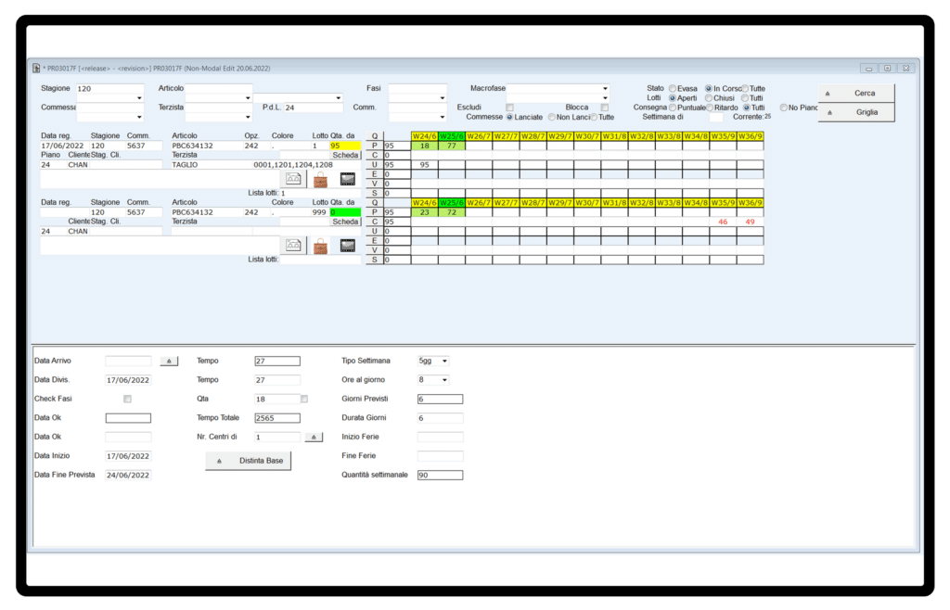Tick the Check Fasi checkbox
This screenshot has height=610, width=950.
(x=127, y=399)
